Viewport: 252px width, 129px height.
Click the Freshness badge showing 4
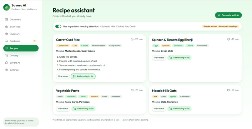click(x=35, y=41)
